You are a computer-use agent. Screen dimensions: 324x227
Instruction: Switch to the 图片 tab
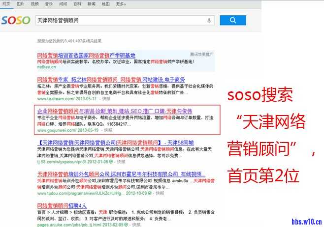coord(20,3)
